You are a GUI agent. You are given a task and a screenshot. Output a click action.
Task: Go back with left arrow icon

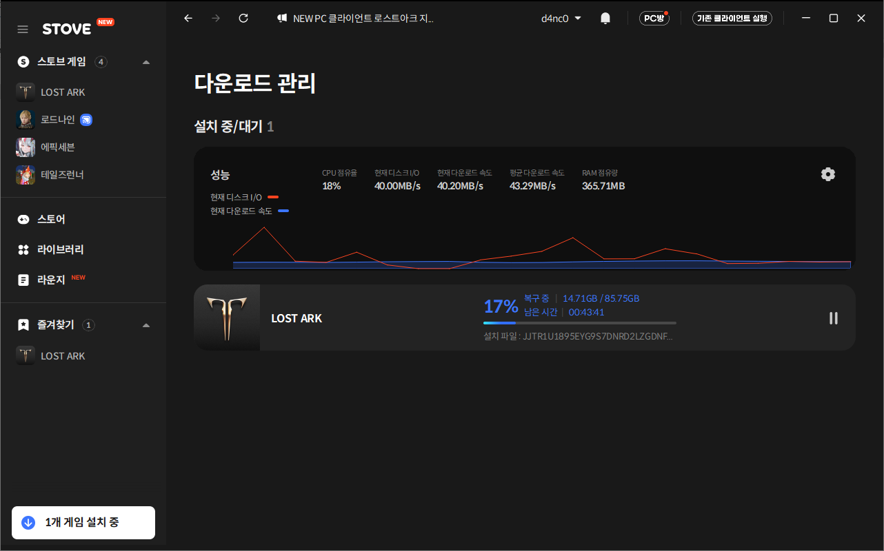pyautogui.click(x=188, y=19)
